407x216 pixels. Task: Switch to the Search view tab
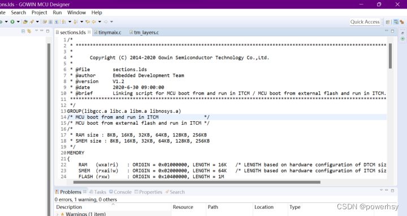tap(175, 192)
